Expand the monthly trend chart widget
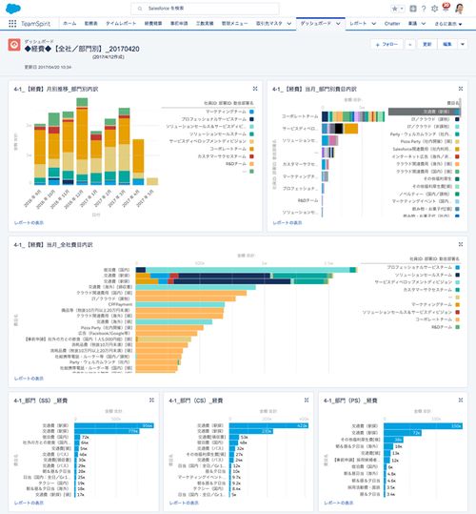The image size is (476, 514). click(255, 89)
